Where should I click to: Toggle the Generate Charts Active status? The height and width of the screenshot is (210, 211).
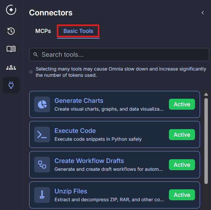182,104
